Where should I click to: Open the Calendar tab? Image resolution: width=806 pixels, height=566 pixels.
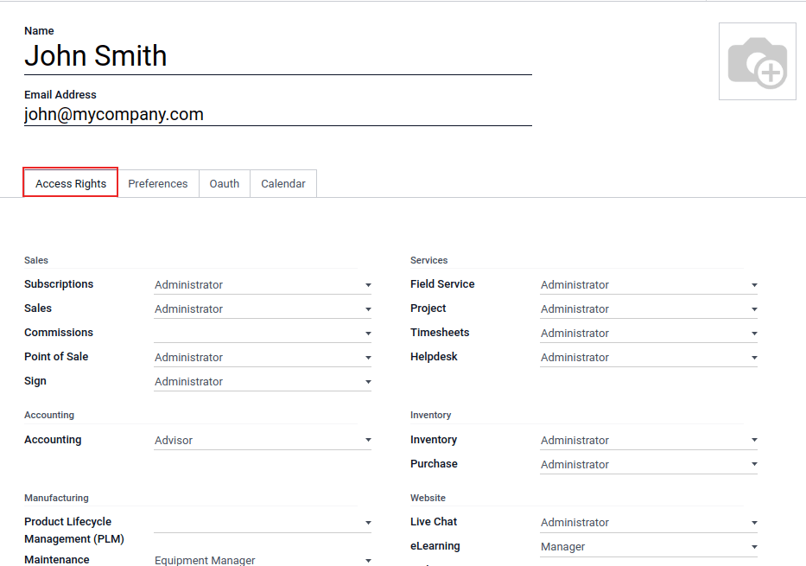(283, 184)
